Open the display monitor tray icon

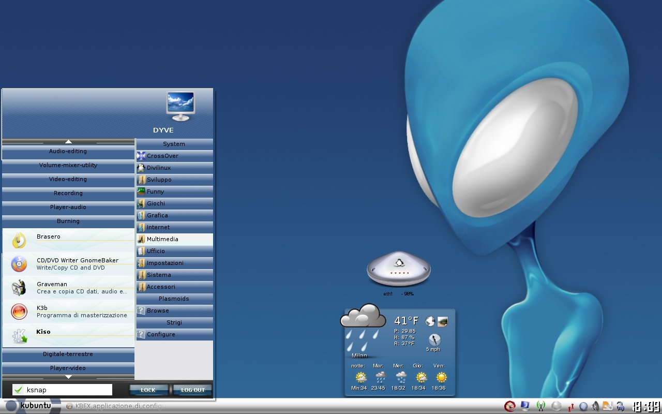[525, 406]
